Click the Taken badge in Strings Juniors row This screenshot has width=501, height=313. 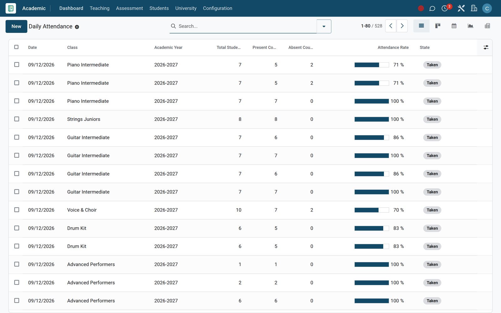(432, 119)
